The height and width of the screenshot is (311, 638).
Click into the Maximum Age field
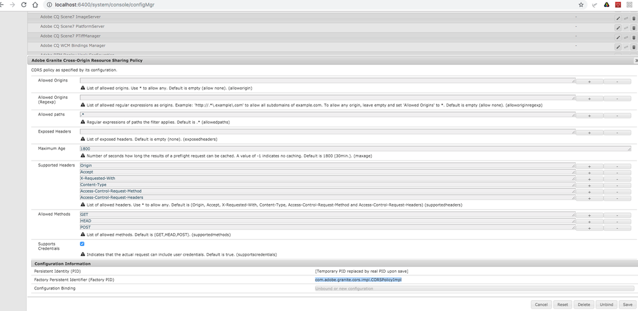coord(354,148)
